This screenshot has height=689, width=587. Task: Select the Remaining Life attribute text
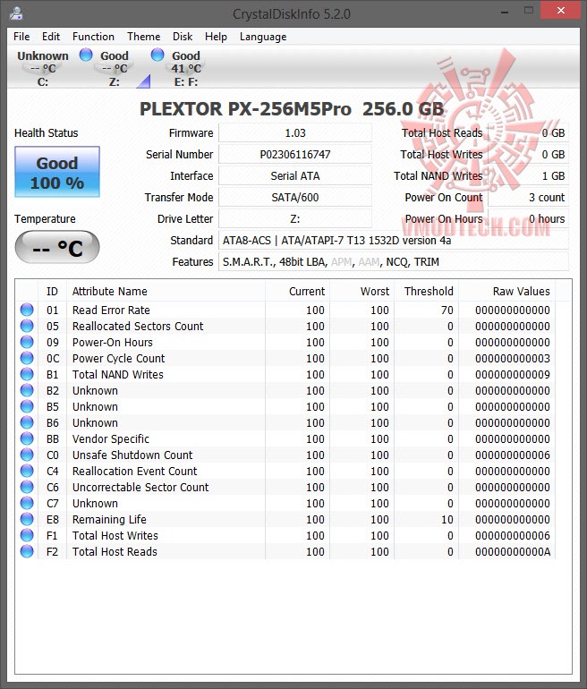[x=109, y=519]
